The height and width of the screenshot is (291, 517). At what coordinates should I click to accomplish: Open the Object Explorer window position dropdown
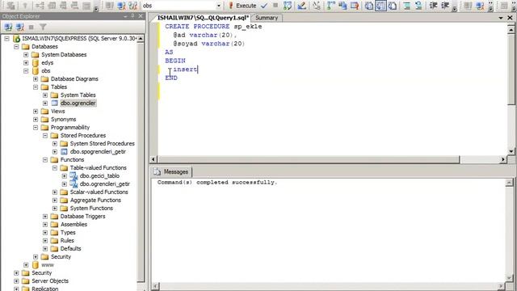coord(125,16)
